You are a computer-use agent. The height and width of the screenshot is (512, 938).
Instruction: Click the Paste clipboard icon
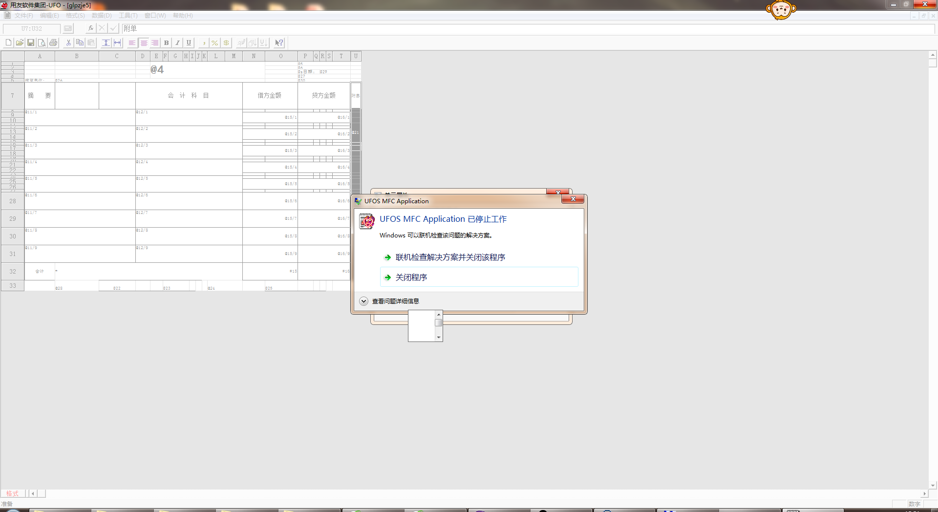coord(91,43)
